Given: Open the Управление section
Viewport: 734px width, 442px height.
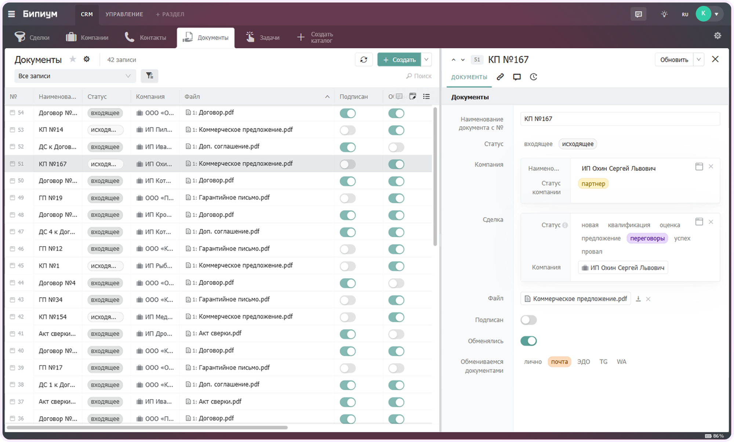Looking at the screenshot, I should 124,14.
